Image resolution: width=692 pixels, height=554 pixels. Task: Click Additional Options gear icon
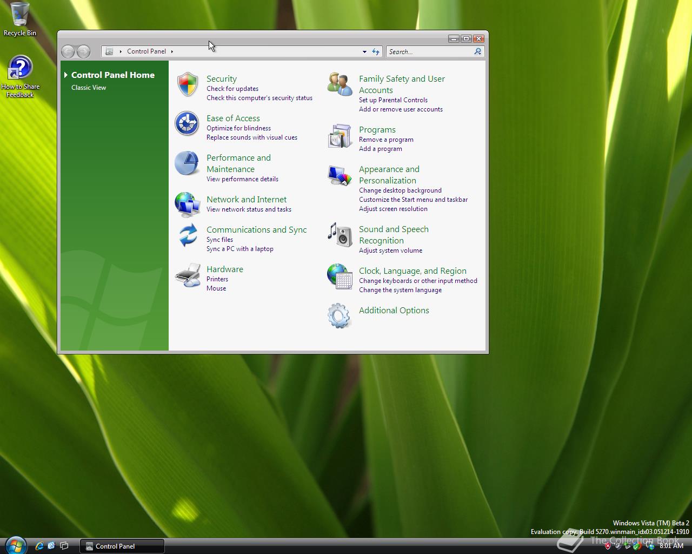(339, 315)
